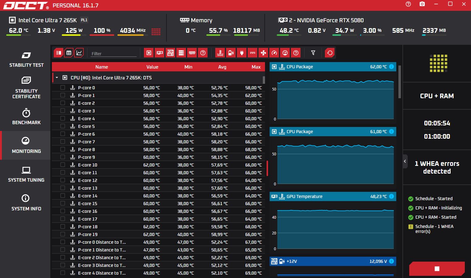Click the yellow dotted test-type icon above CPU + RAM

[x=438, y=63]
